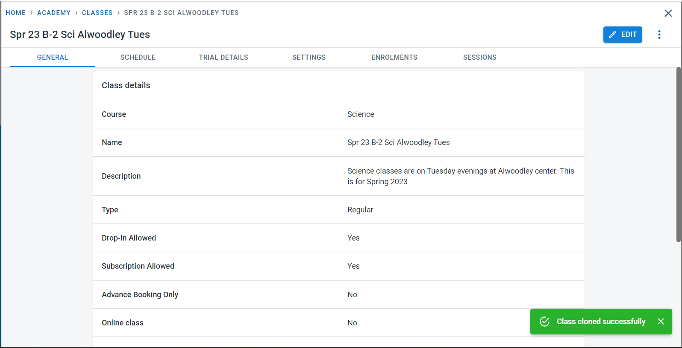
Task: Go to Academy via the breadcrumb
Action: pyautogui.click(x=54, y=13)
